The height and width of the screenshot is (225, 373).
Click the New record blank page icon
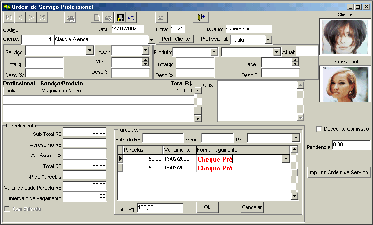pos(97,18)
